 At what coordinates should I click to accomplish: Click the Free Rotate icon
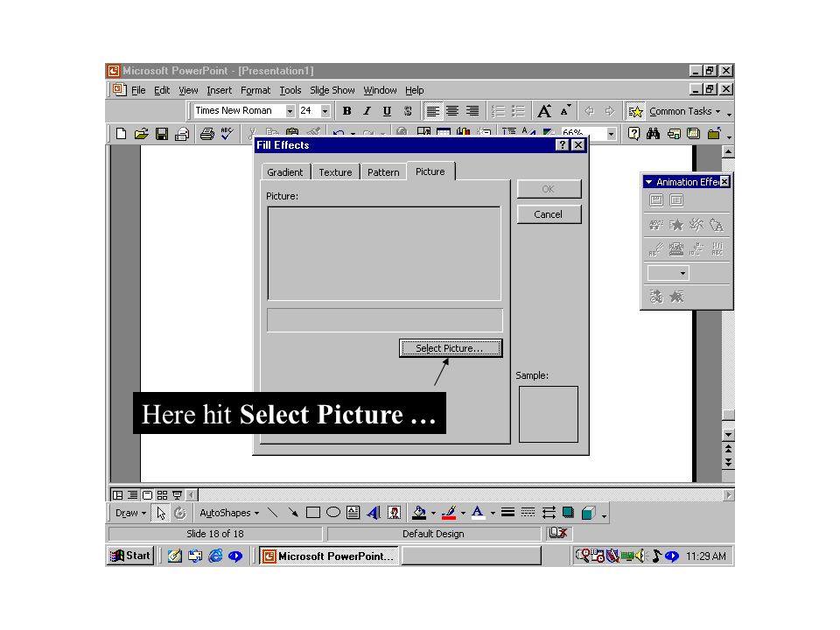click(x=180, y=513)
